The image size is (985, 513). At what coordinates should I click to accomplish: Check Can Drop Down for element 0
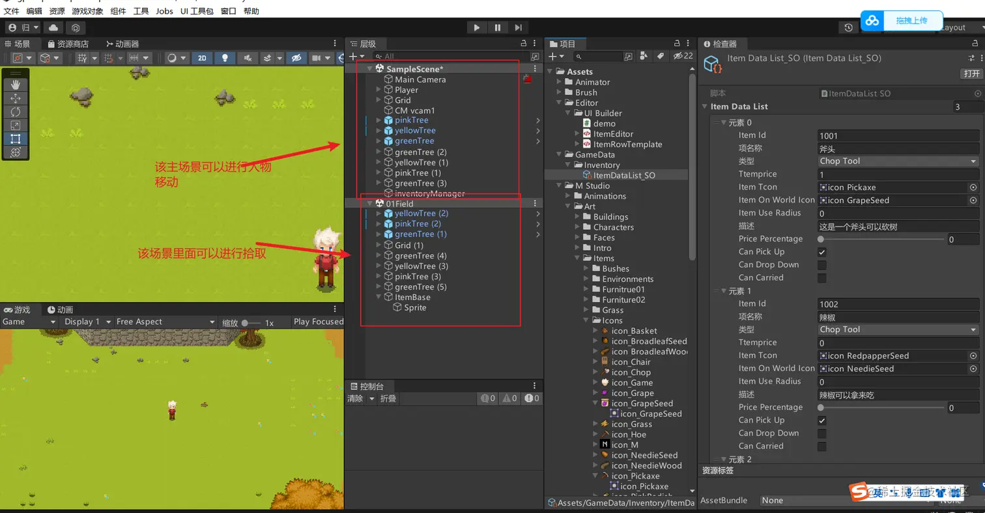[x=822, y=265]
